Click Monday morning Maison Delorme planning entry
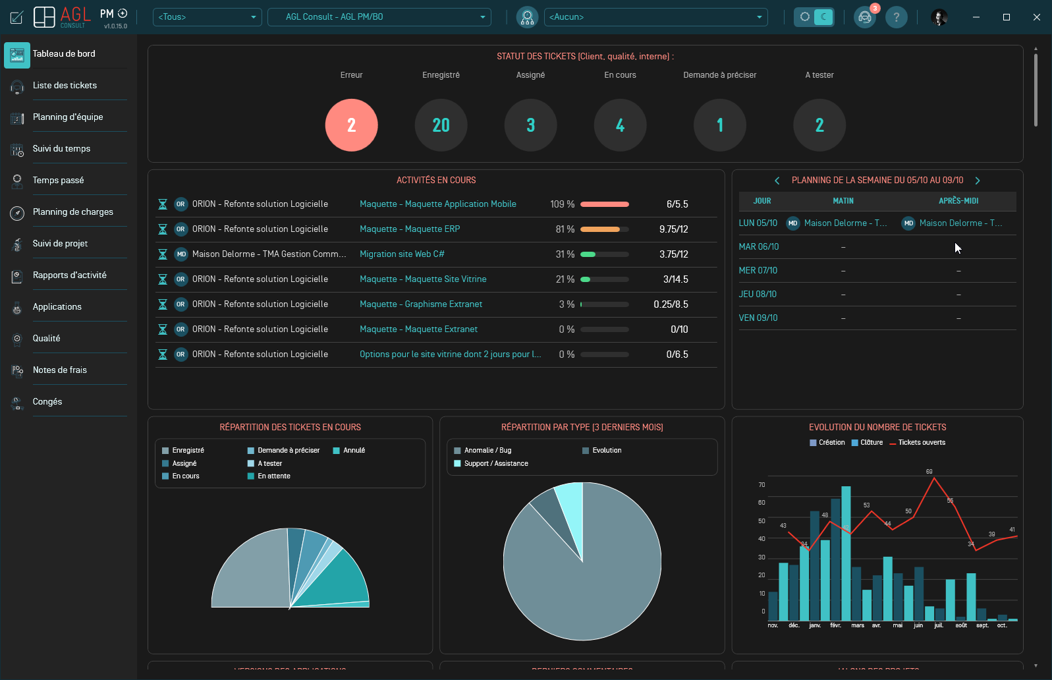 coord(838,223)
